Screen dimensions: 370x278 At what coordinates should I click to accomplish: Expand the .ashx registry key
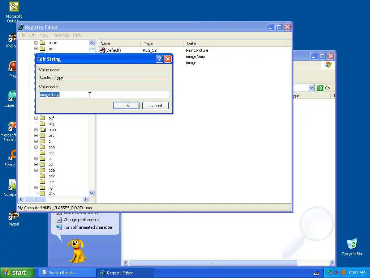click(x=36, y=43)
